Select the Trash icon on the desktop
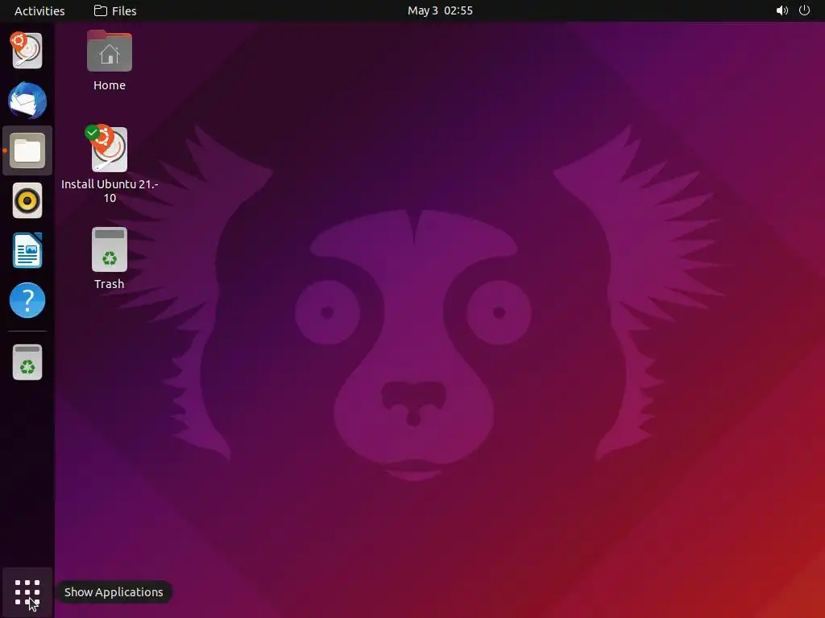 coord(110,249)
